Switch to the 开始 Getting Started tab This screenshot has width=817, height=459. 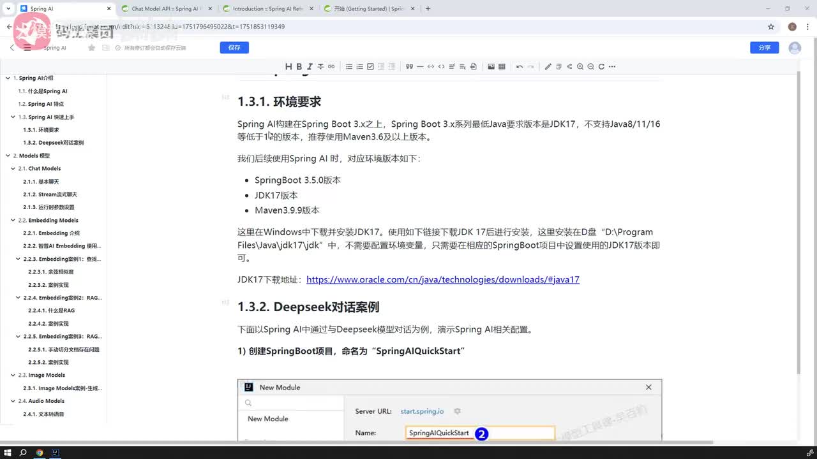click(x=369, y=9)
